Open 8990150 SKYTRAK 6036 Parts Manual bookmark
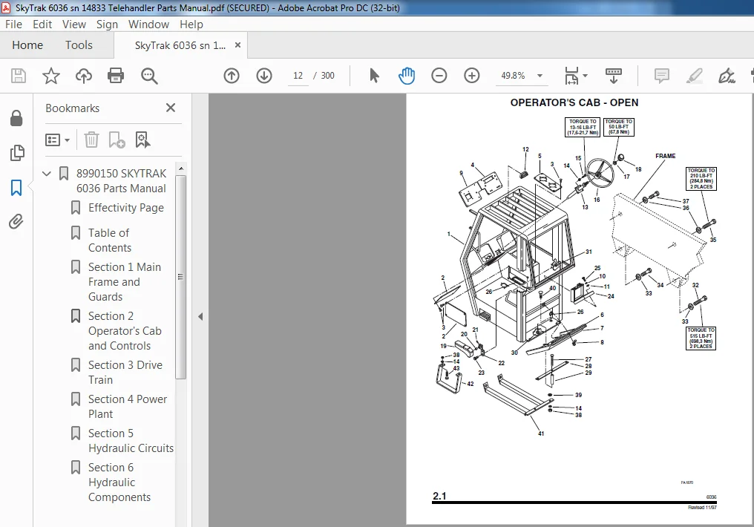This screenshot has height=527, width=754. [x=121, y=181]
